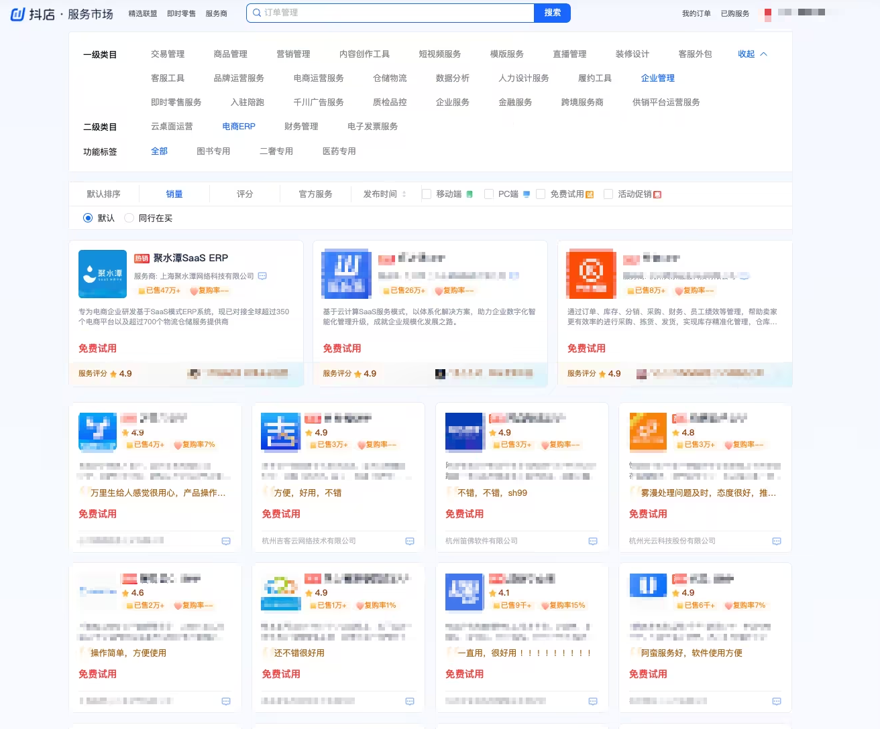880x729 pixels.
Task: Click message icon next to 杭州吉客云网络技术有限公司
Action: point(410,541)
